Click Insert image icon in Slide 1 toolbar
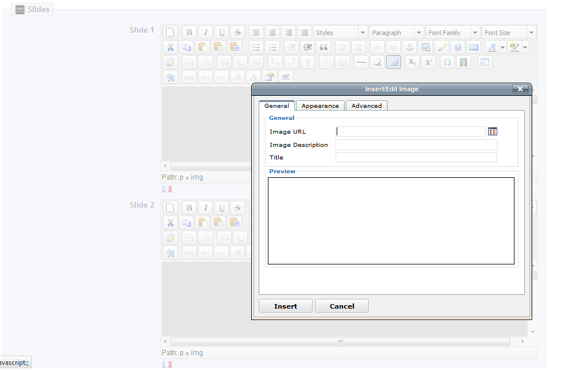 pos(426,47)
